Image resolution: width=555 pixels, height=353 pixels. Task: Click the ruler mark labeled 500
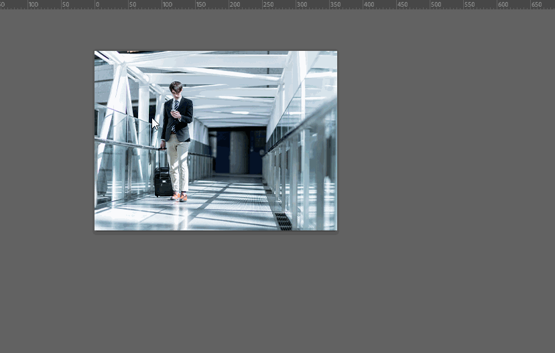[x=436, y=5]
